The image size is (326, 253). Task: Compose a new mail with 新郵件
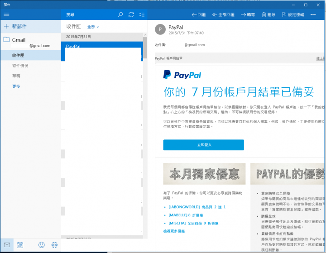(x=31, y=26)
